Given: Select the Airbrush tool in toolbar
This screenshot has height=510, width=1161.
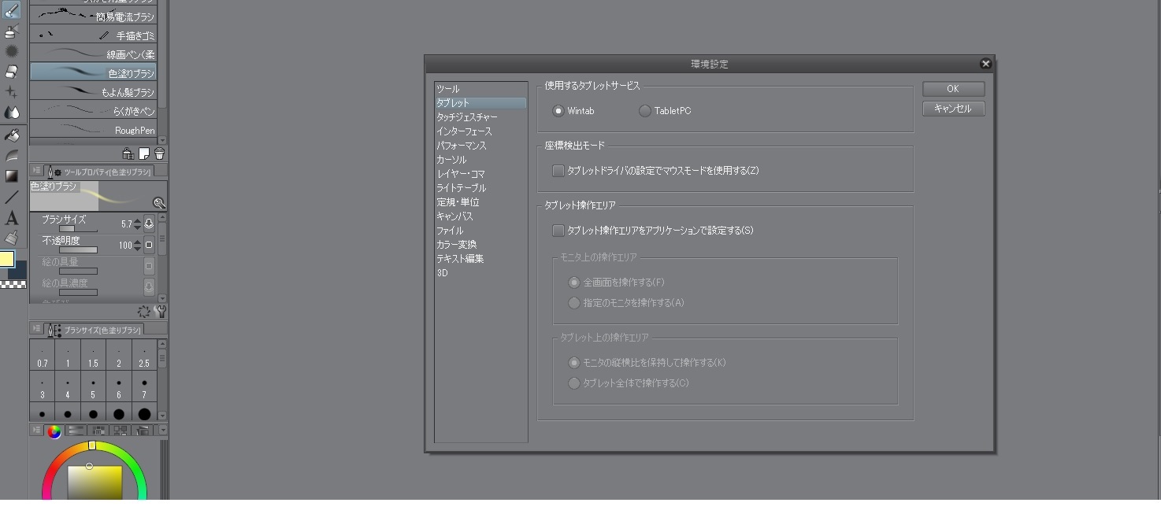Looking at the screenshot, I should pos(12,31).
